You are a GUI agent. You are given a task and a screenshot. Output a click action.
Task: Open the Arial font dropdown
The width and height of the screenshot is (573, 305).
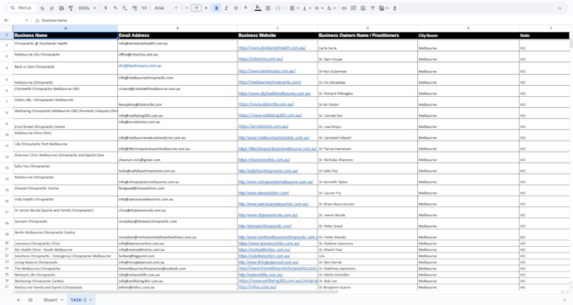166,8
